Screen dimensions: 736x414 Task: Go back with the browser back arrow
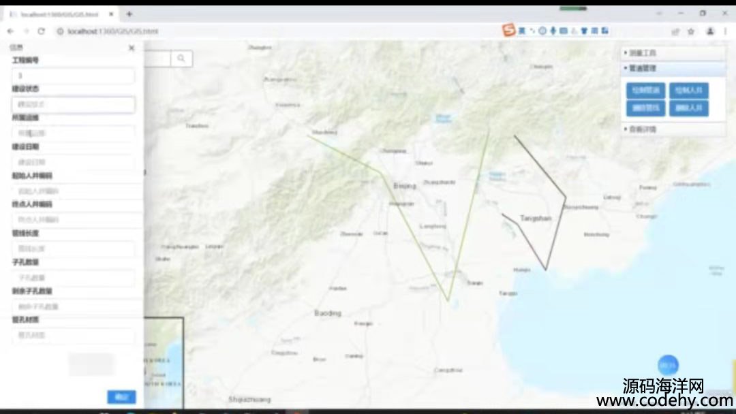coord(10,31)
